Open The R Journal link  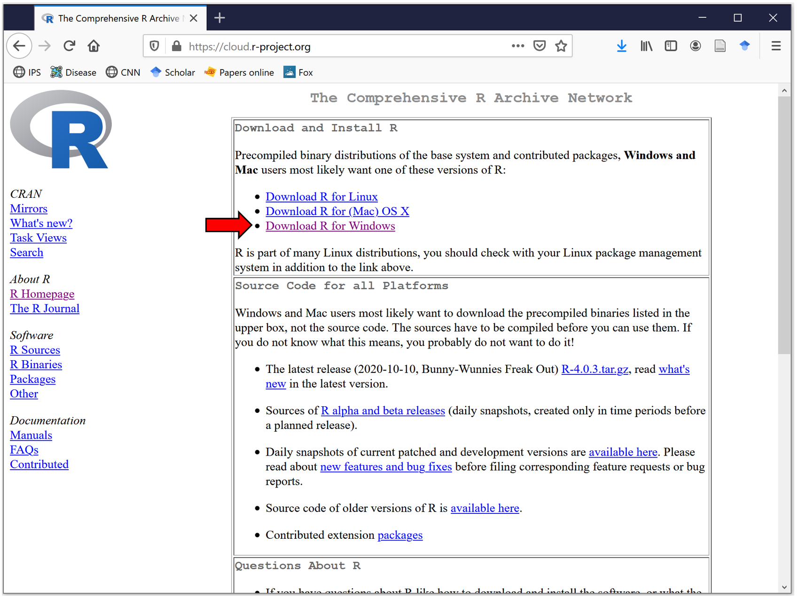click(45, 309)
